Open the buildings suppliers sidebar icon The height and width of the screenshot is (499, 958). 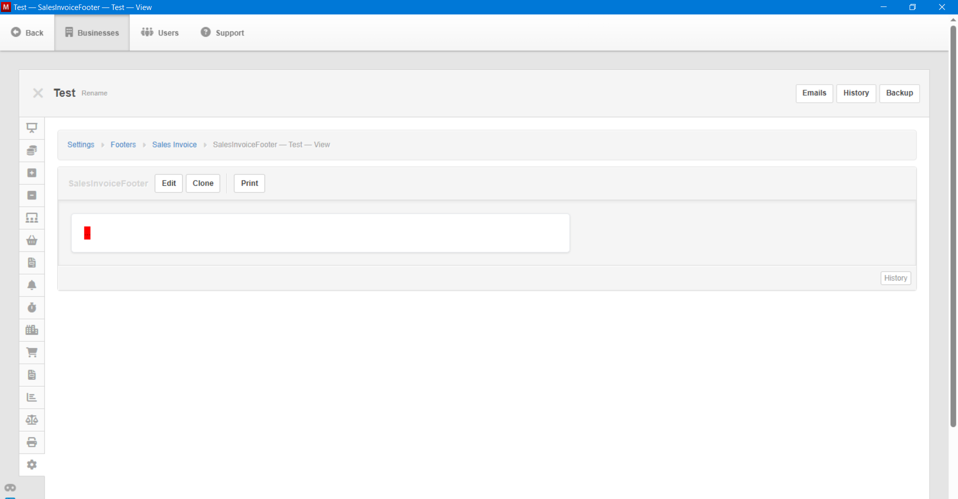click(x=32, y=330)
